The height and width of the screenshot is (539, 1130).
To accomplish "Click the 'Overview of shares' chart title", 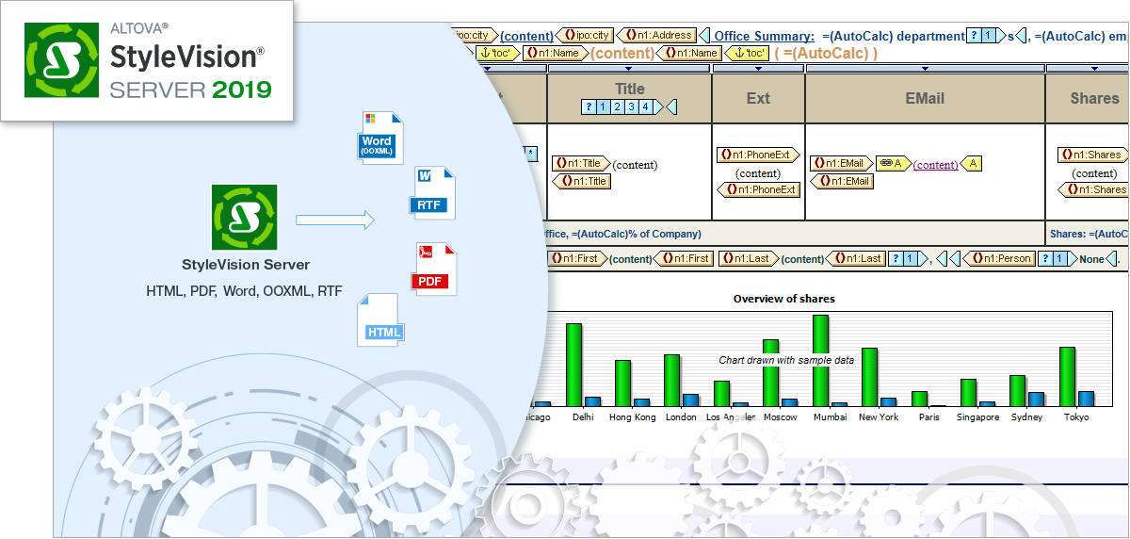I will 784,299.
